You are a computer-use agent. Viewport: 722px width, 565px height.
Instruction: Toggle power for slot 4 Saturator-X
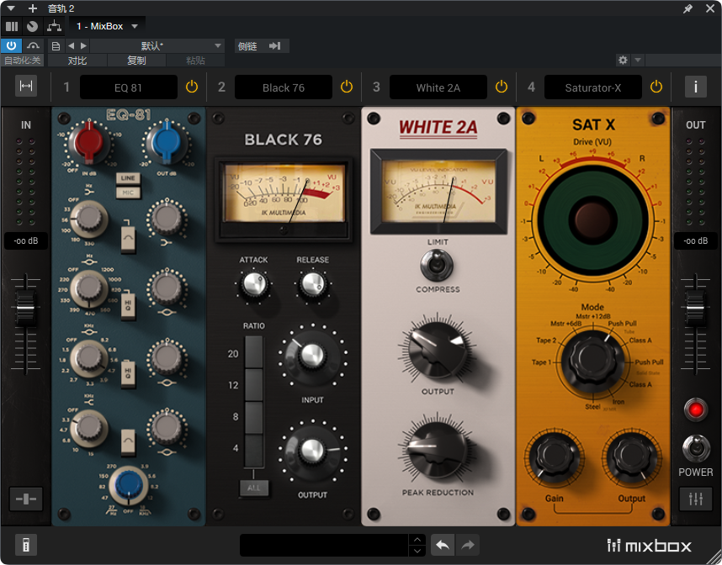656,87
